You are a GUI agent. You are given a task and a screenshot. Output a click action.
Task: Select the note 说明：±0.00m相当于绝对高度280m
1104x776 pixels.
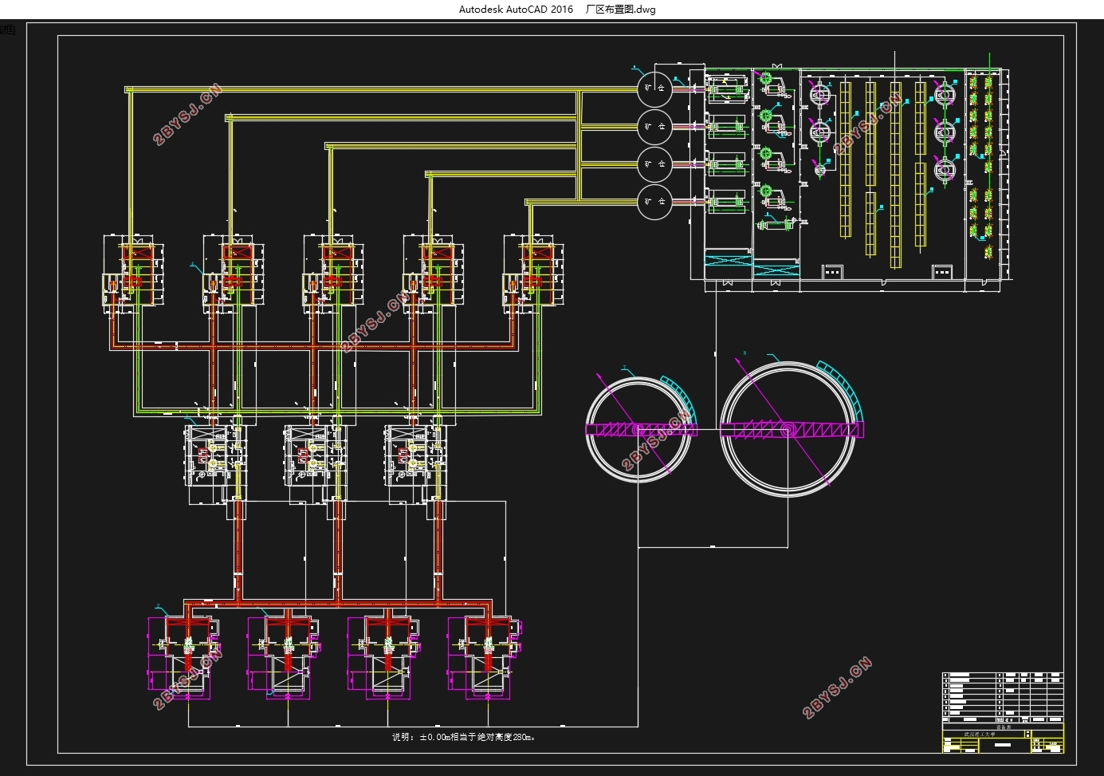(x=464, y=737)
